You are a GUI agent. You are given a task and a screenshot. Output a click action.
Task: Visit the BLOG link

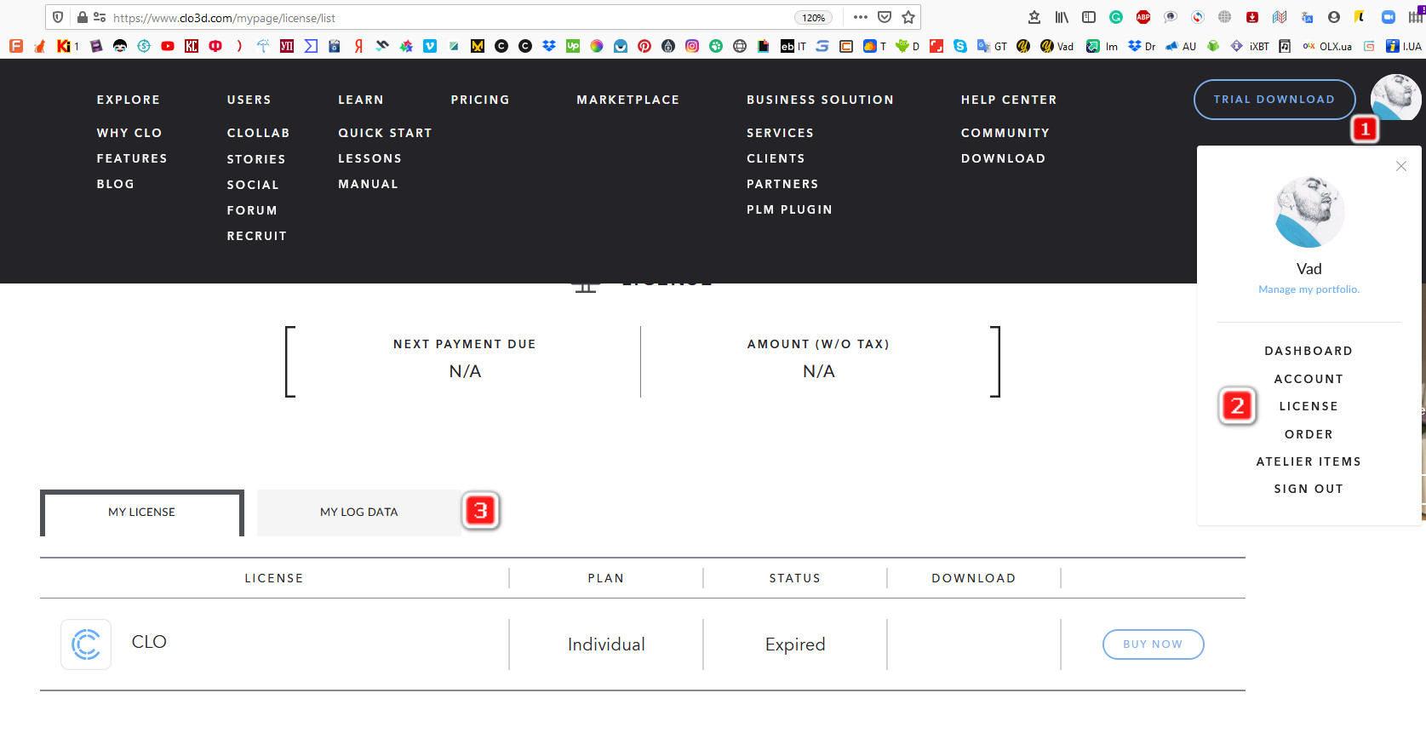(116, 184)
